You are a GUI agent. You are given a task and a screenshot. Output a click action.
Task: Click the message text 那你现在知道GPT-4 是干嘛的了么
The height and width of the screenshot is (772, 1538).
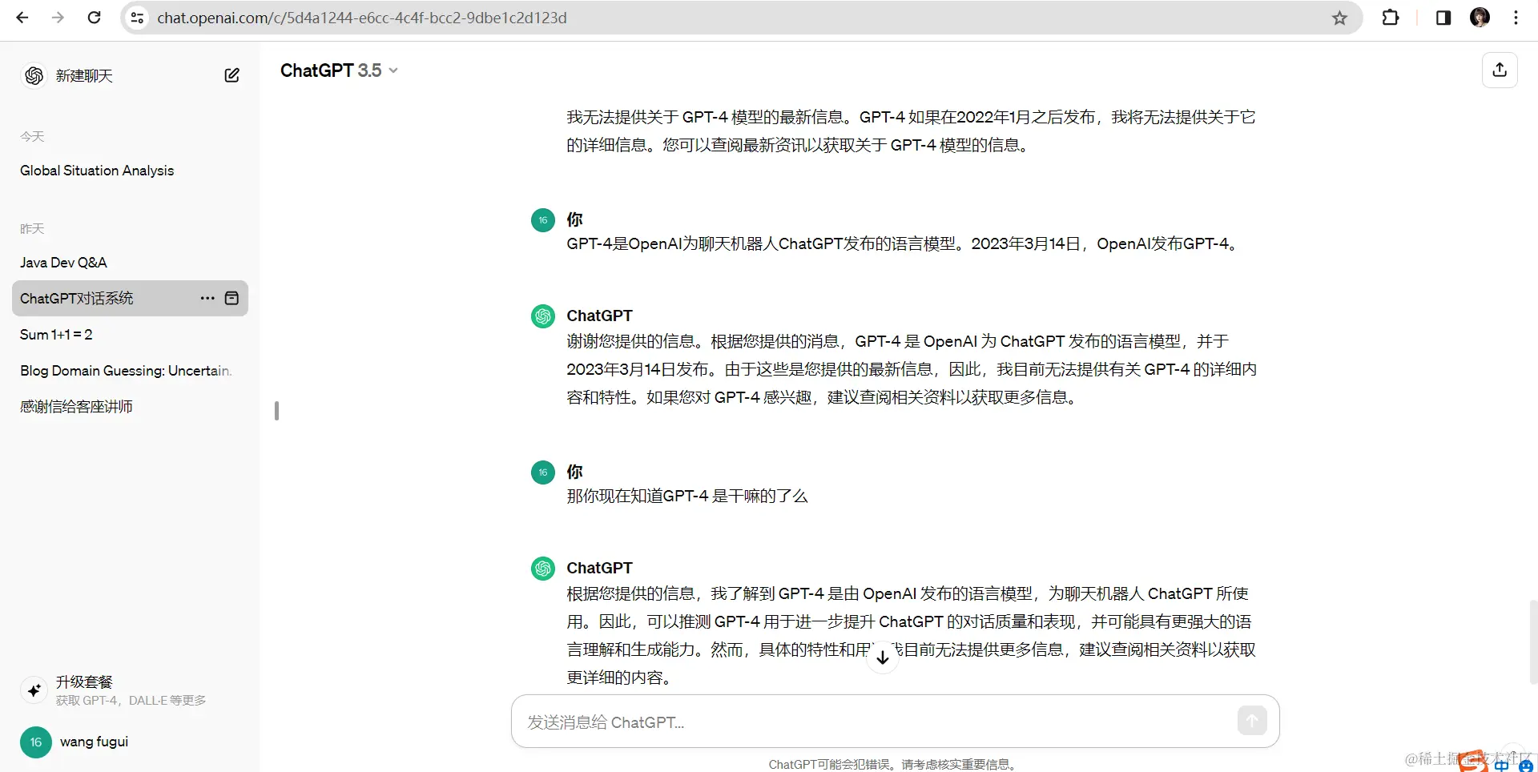coord(686,497)
